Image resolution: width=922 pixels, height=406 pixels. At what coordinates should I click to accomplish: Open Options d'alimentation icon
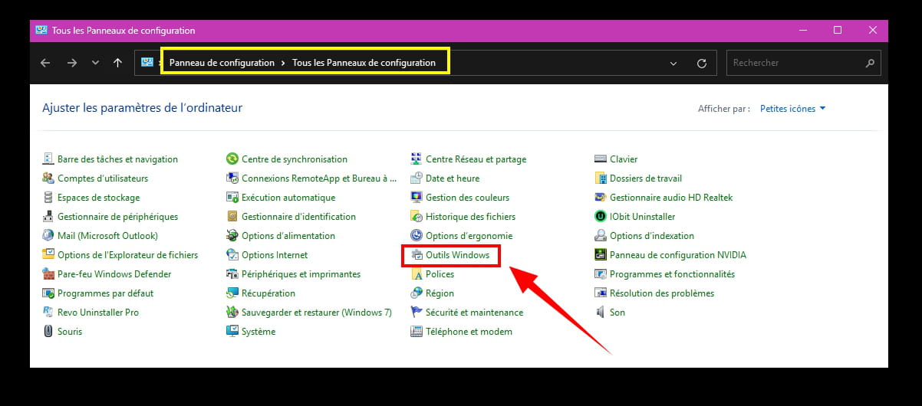click(x=232, y=236)
